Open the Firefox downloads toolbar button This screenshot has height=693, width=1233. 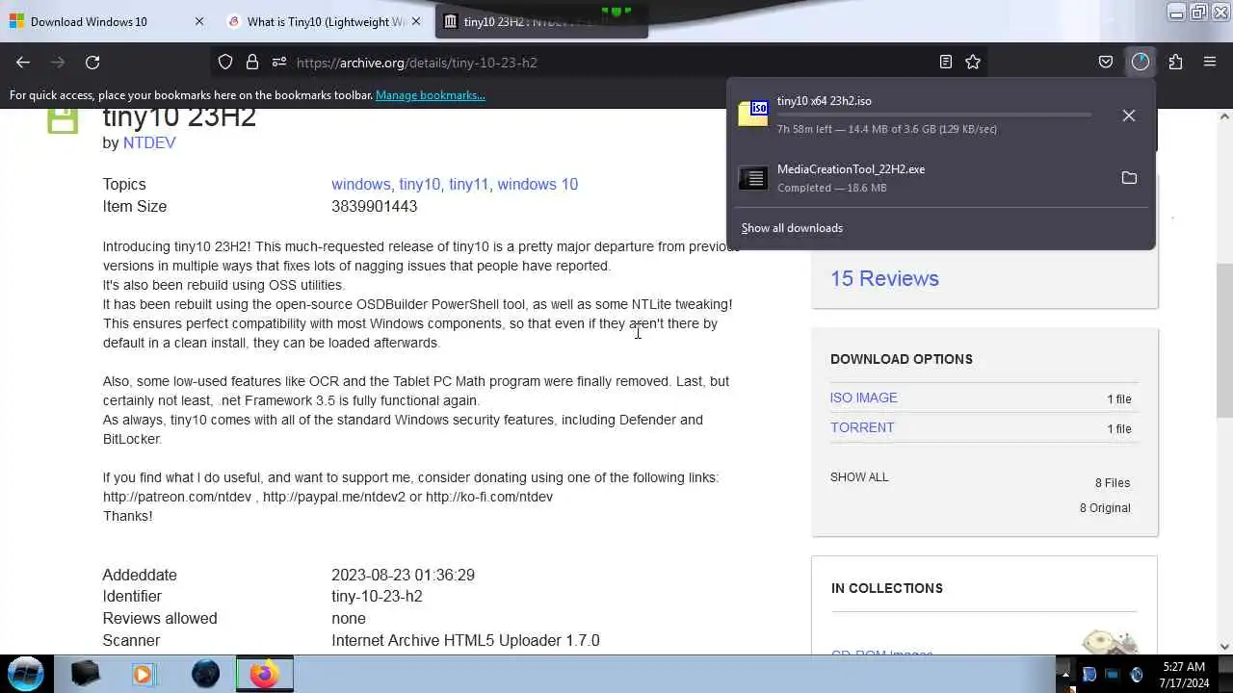tap(1141, 62)
